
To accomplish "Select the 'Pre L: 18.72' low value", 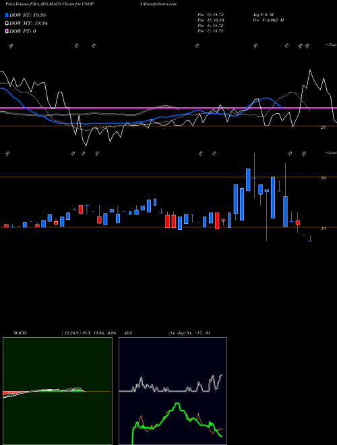I will (210, 26).
